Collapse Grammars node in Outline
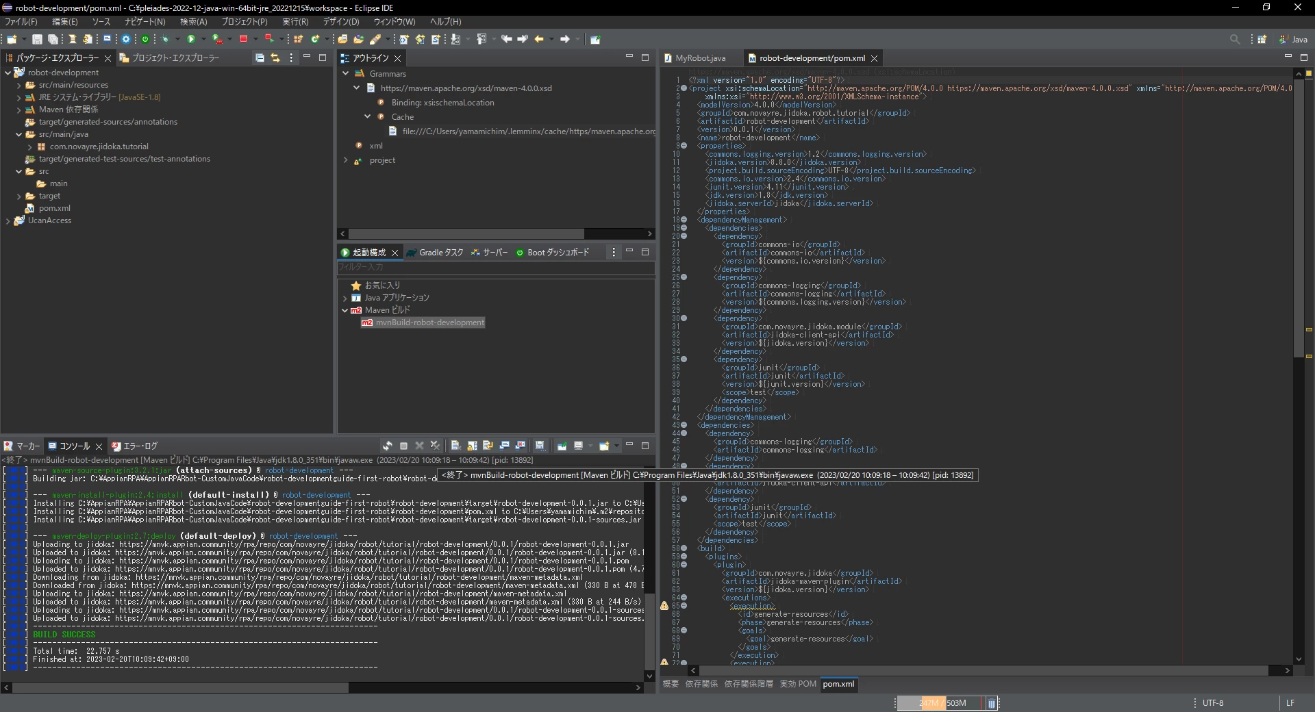Viewport: 1315px width, 712px height. coord(345,73)
